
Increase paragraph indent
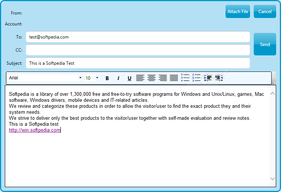point(208,78)
